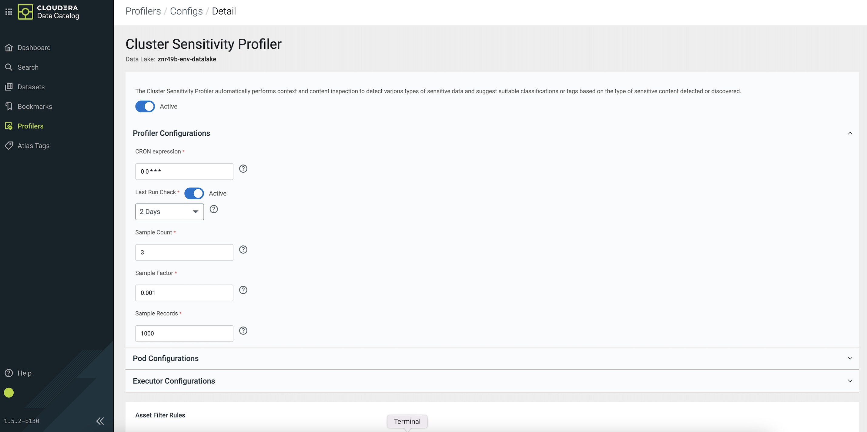Open Atlas Tags in the sidebar

coord(33,146)
